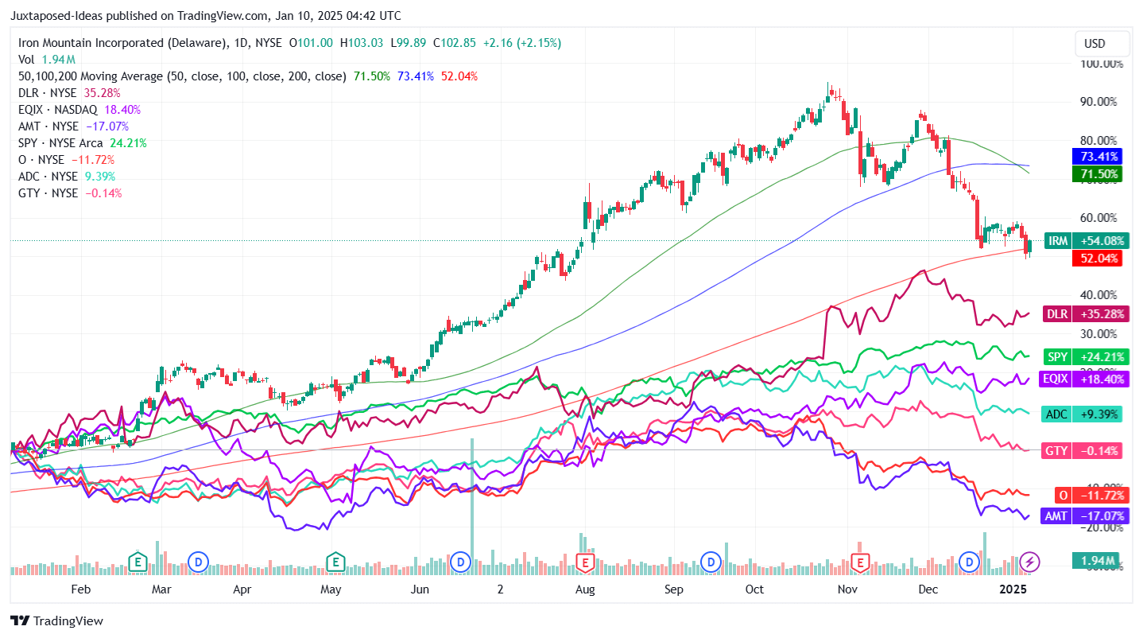Image resolution: width=1143 pixels, height=638 pixels.
Task: Click the O · NYSE legend entry
Action: 66,160
